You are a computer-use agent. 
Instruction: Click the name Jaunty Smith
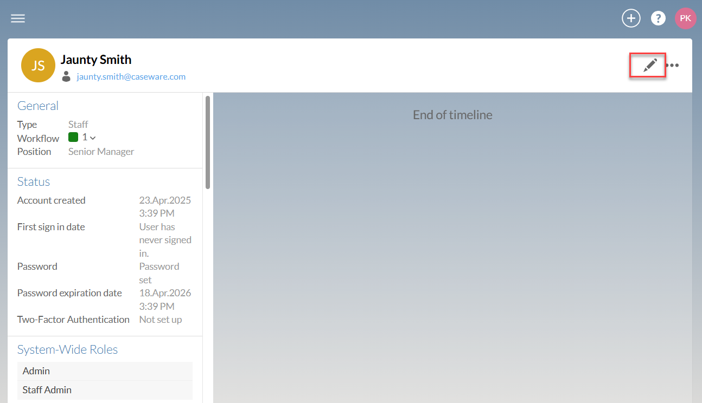point(96,59)
